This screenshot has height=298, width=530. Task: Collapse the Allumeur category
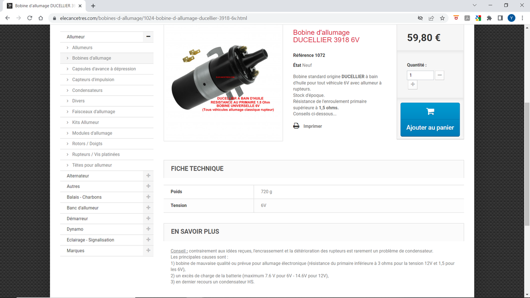(x=148, y=36)
